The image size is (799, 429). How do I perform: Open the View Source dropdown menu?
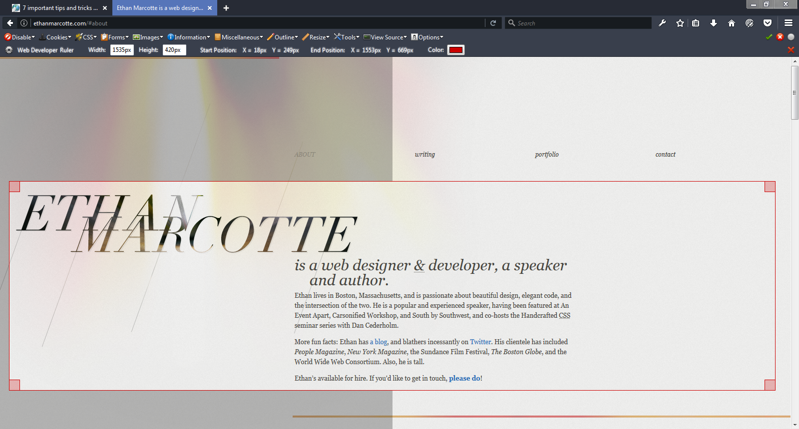pos(385,37)
